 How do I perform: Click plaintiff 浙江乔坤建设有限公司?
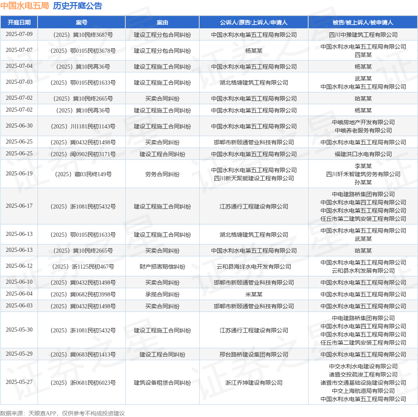point(253,383)
